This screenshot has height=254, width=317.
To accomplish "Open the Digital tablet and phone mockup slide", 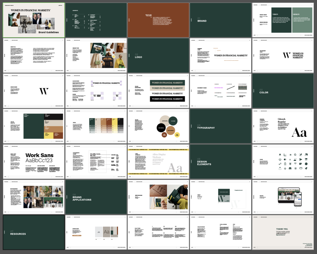I will 283,197.
